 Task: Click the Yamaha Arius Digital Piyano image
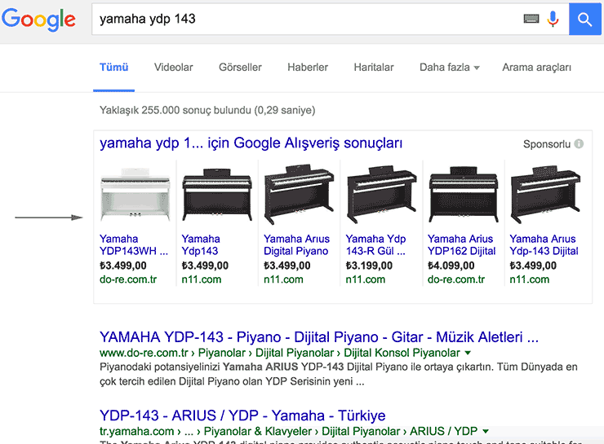point(299,195)
